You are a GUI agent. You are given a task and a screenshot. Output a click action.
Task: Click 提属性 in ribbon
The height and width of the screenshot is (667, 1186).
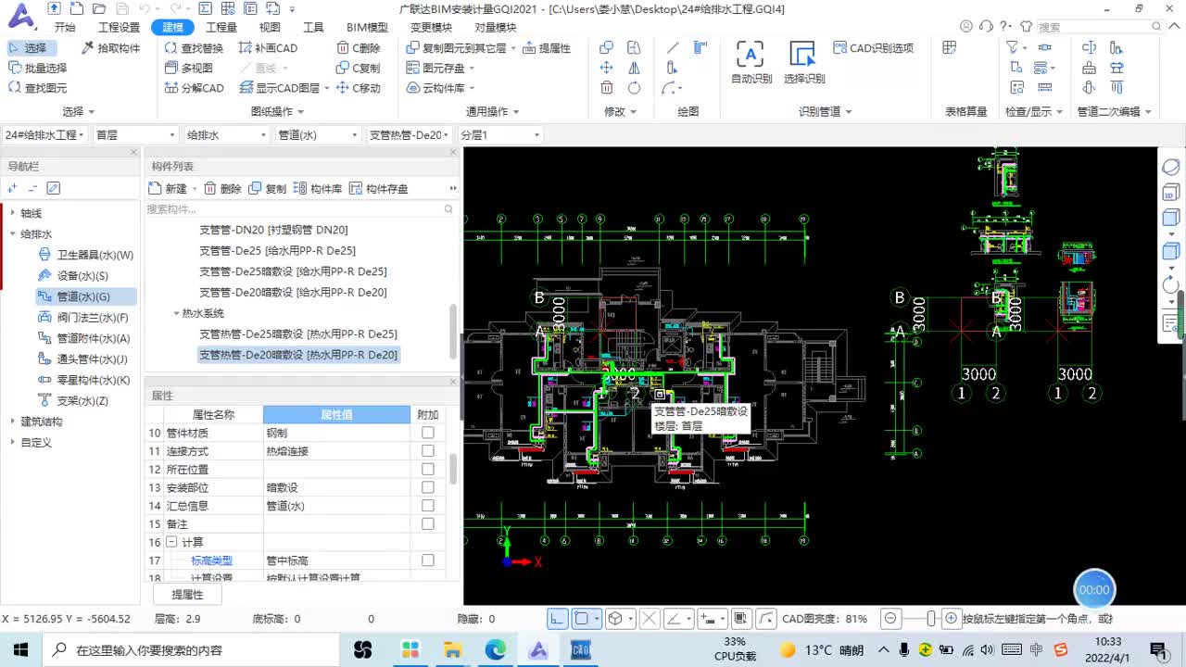pos(547,48)
